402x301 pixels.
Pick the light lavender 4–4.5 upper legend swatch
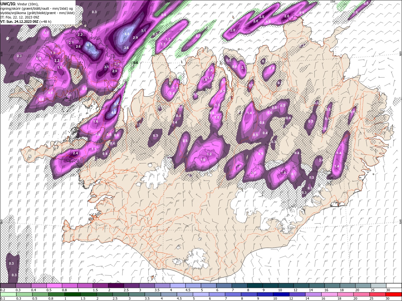coord(177,286)
